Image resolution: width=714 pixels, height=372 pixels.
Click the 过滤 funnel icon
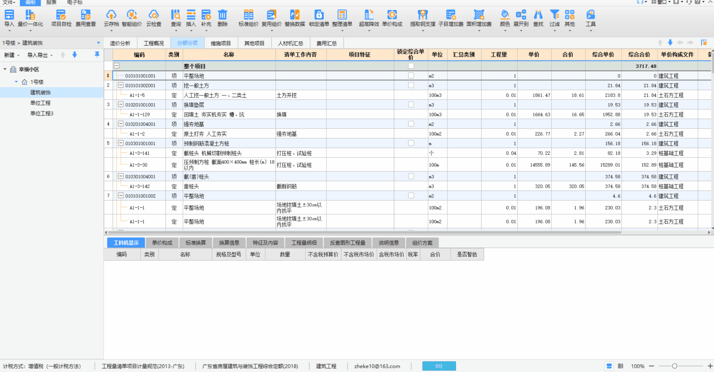(x=554, y=15)
